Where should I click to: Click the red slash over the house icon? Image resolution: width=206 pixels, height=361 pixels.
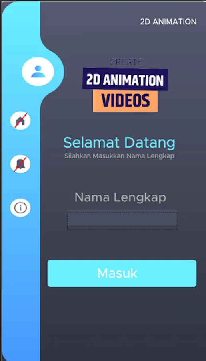21,120
